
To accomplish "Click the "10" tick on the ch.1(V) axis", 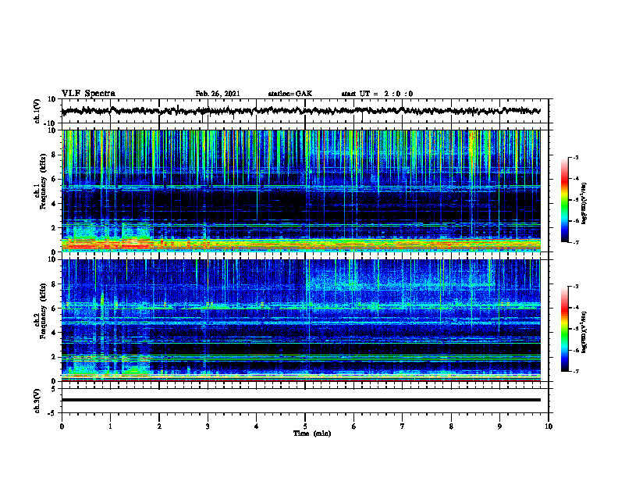I will pyautogui.click(x=52, y=100).
